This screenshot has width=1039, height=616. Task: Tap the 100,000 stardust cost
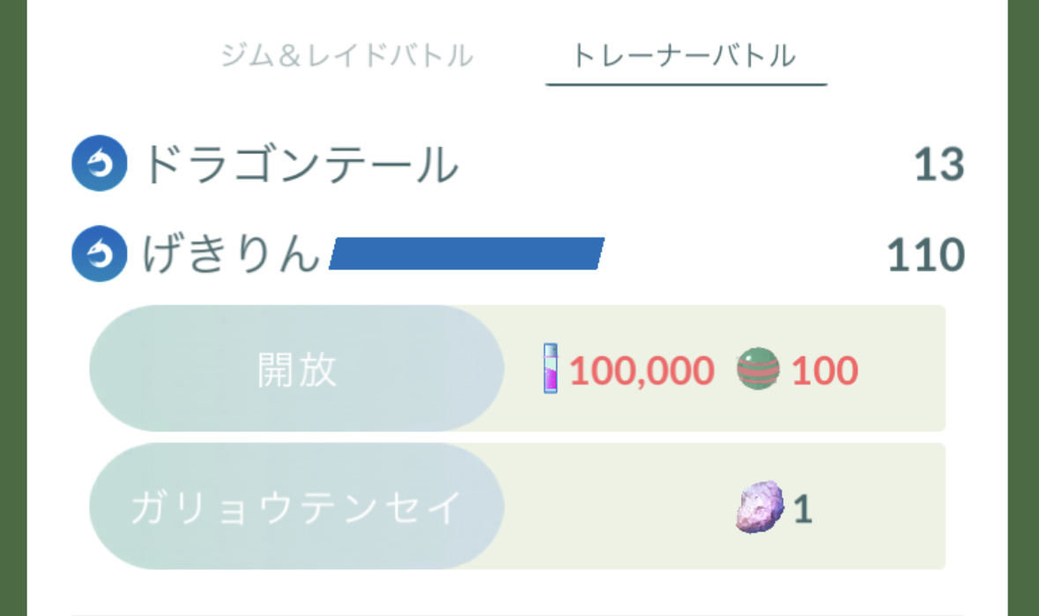pyautogui.click(x=642, y=370)
